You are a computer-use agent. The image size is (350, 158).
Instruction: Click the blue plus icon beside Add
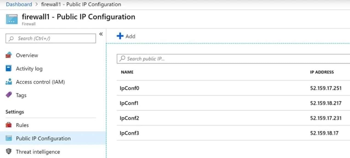point(120,36)
